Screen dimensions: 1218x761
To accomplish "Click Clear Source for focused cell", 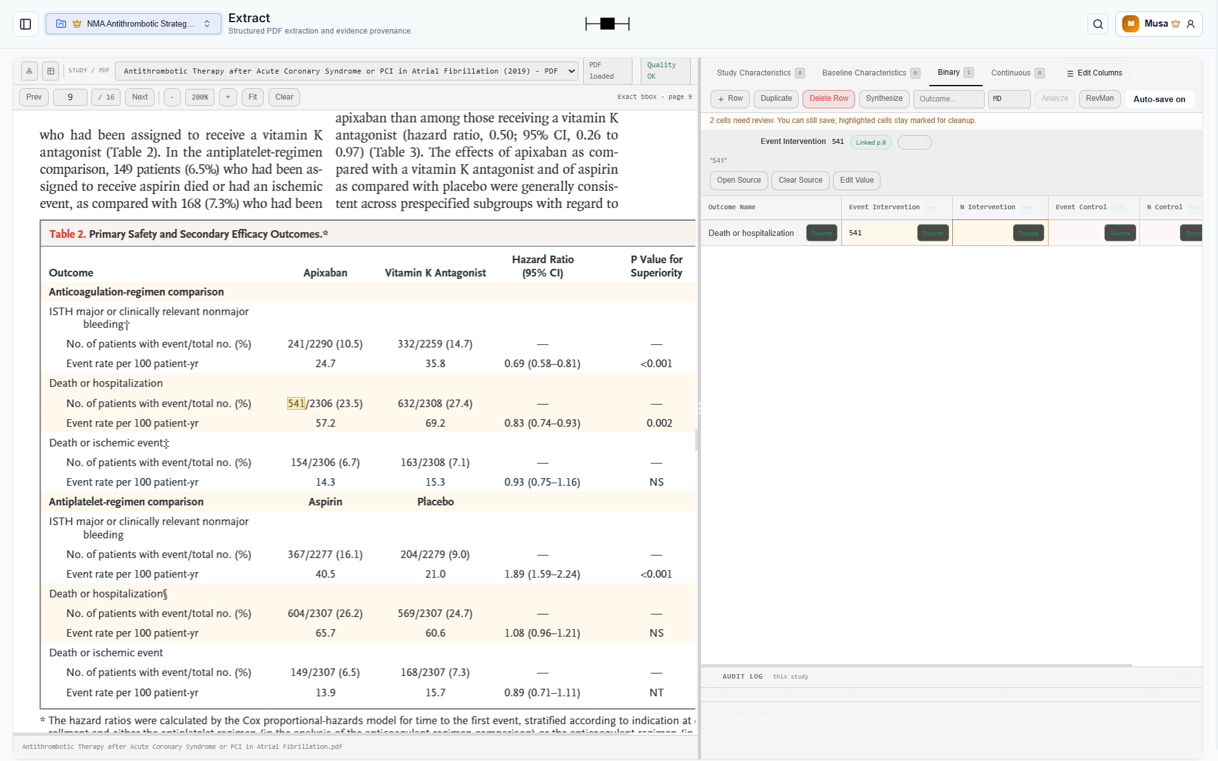I will 800,181.
